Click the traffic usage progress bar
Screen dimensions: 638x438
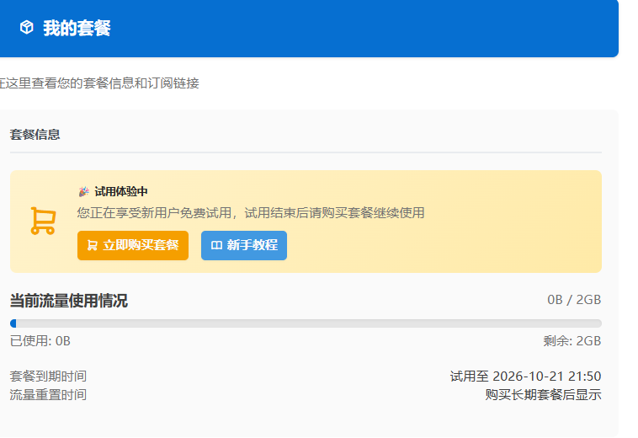(x=306, y=323)
